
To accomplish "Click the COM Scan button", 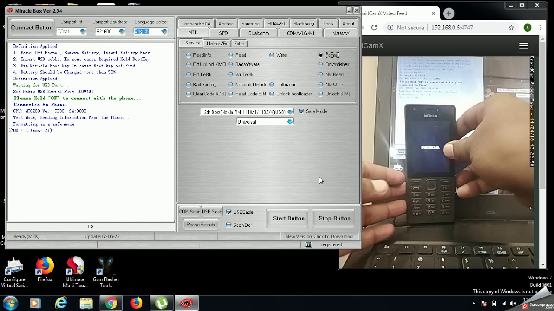I will [190, 212].
